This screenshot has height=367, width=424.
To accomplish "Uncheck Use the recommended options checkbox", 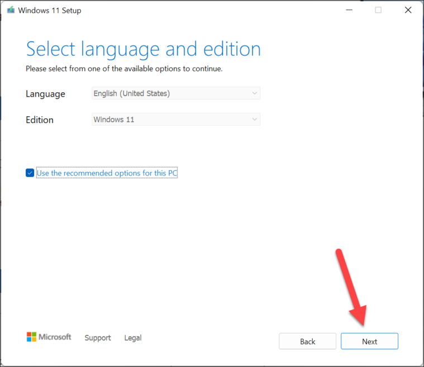I will (30, 173).
